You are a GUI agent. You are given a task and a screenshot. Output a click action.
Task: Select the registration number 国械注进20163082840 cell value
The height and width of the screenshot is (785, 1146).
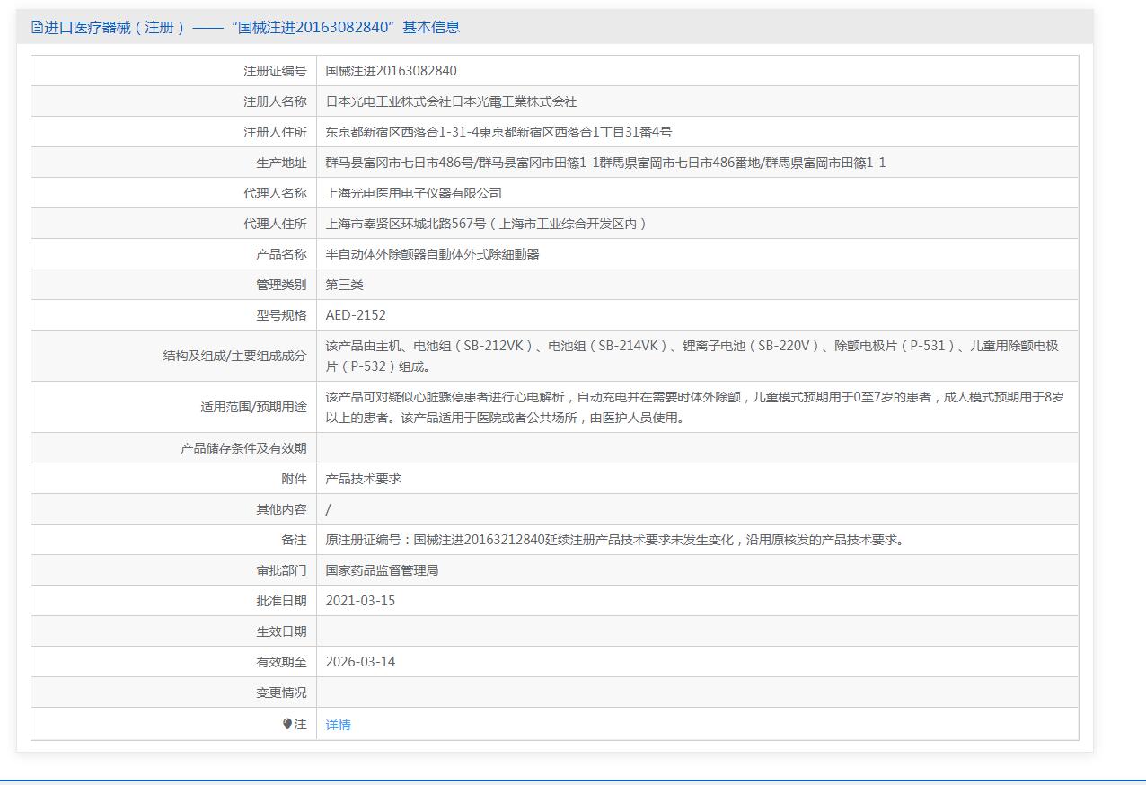pyautogui.click(x=391, y=71)
